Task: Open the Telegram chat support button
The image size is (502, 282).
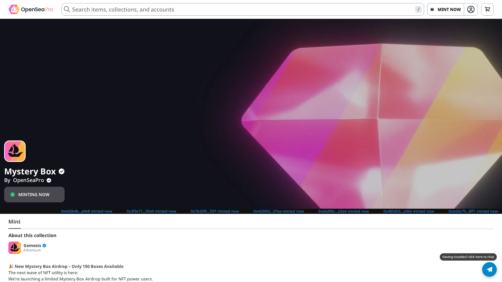Action: (489, 269)
